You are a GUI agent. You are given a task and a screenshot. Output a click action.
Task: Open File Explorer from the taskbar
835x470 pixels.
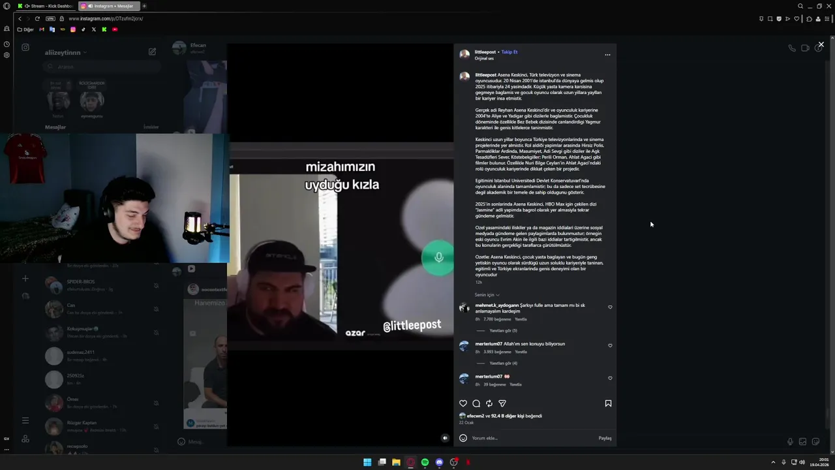click(x=396, y=462)
